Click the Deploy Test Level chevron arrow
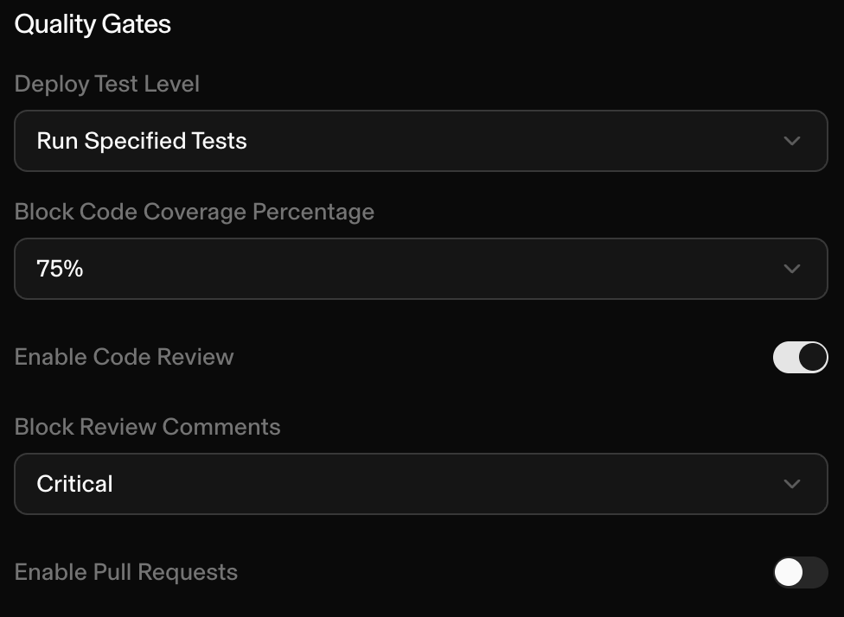Image resolution: width=844 pixels, height=617 pixels. tap(791, 141)
